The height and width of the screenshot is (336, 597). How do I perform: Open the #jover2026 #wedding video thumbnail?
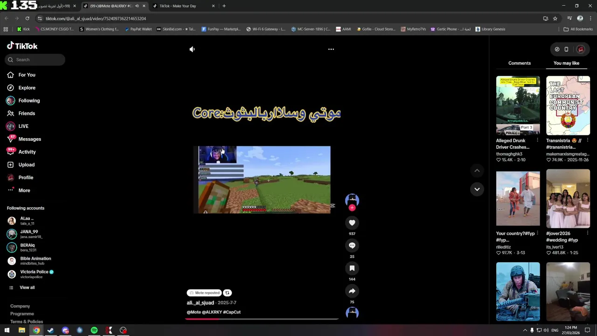click(568, 199)
